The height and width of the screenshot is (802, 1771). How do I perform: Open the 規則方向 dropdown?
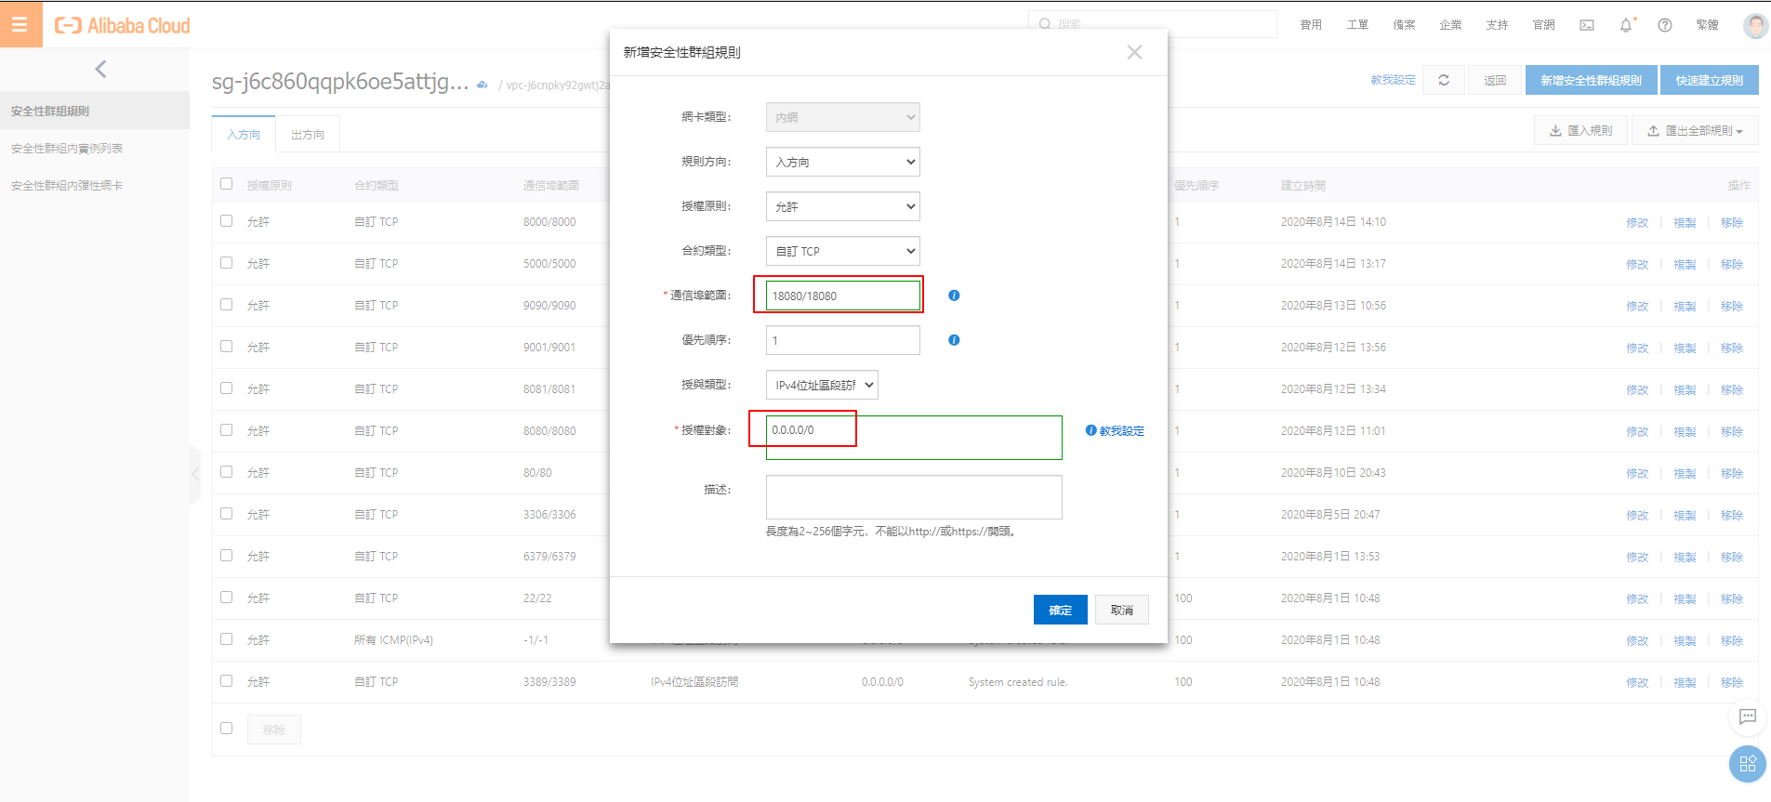(843, 162)
